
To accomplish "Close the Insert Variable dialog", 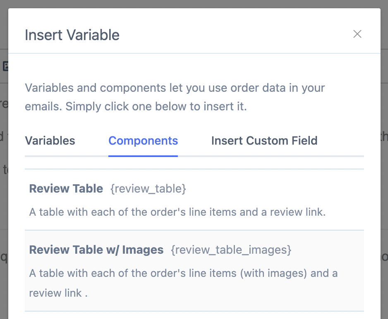I will click(x=357, y=34).
